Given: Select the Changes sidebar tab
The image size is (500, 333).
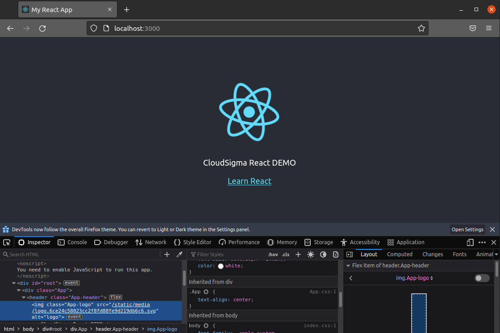Looking at the screenshot, I should pos(433,254).
